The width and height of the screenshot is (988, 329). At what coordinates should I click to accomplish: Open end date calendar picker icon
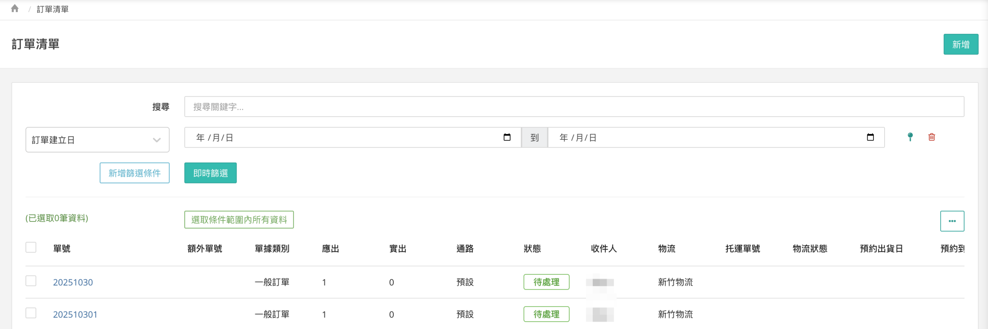click(870, 137)
